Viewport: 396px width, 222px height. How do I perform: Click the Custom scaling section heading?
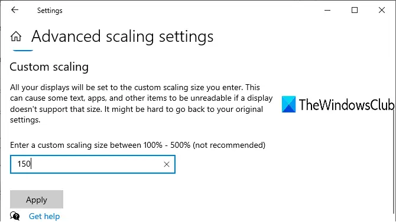(x=49, y=67)
